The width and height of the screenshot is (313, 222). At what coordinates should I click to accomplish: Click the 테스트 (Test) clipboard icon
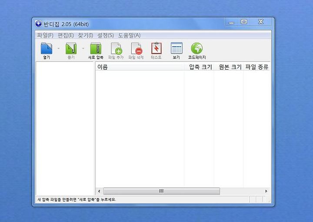tap(156, 48)
